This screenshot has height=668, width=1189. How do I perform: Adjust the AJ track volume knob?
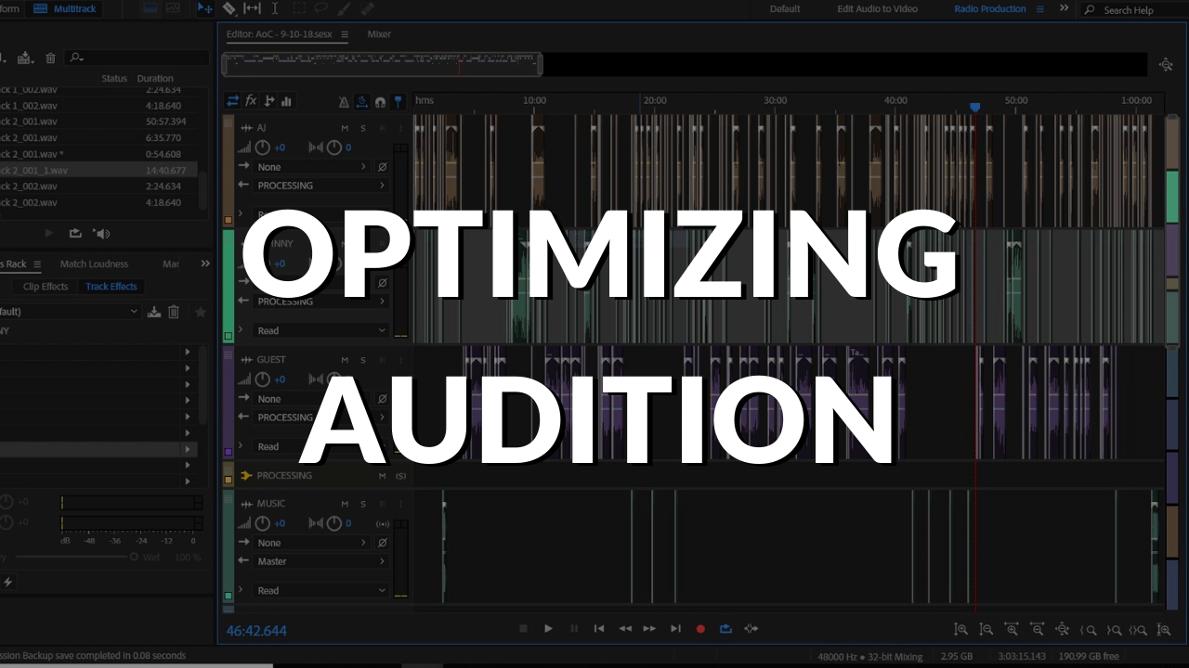point(263,148)
